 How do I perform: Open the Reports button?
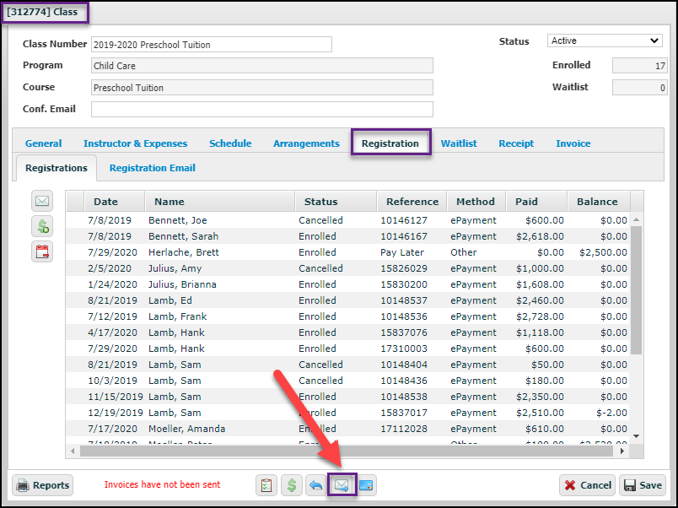pos(42,485)
